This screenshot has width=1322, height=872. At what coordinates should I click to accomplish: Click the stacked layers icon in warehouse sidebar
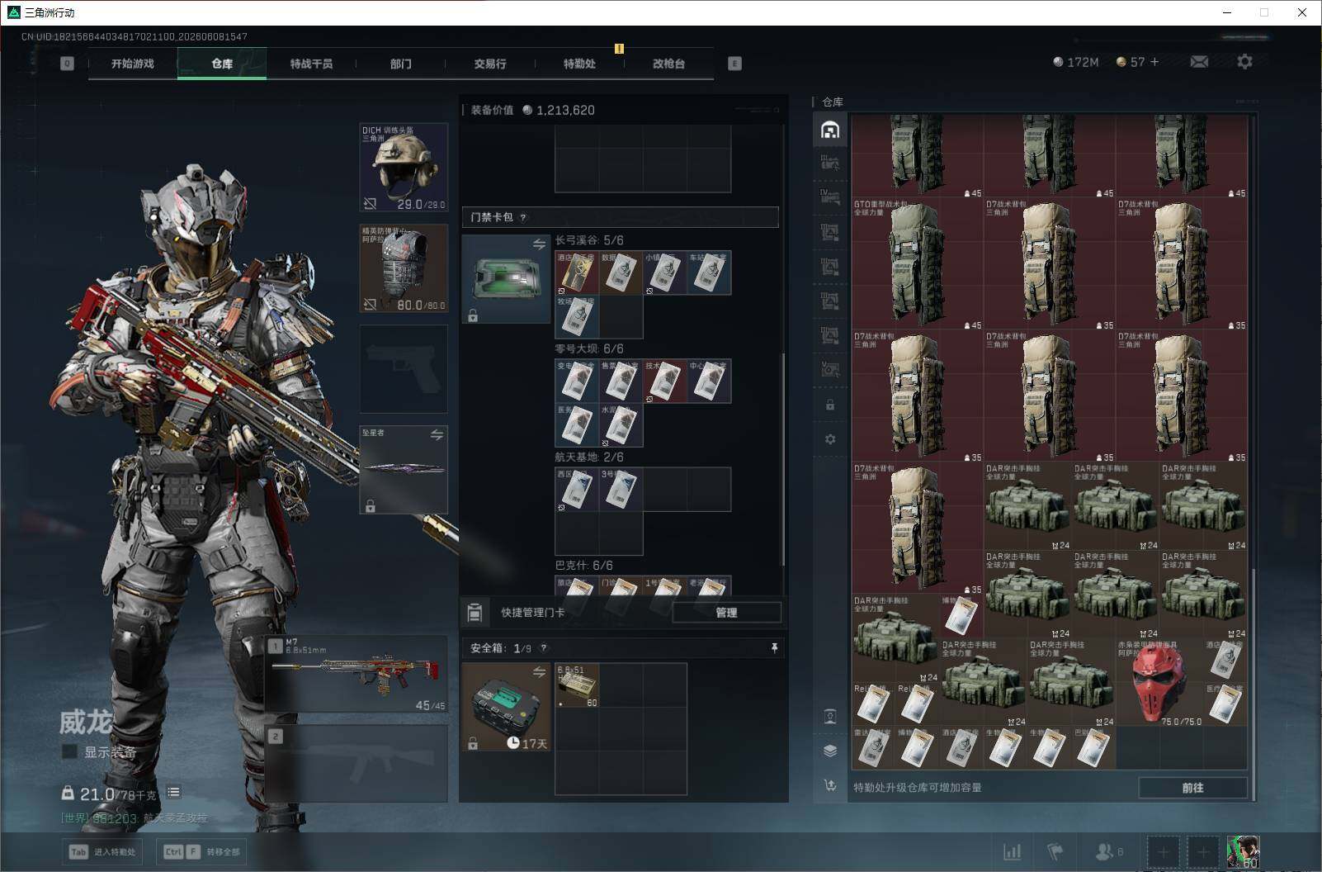click(x=830, y=751)
